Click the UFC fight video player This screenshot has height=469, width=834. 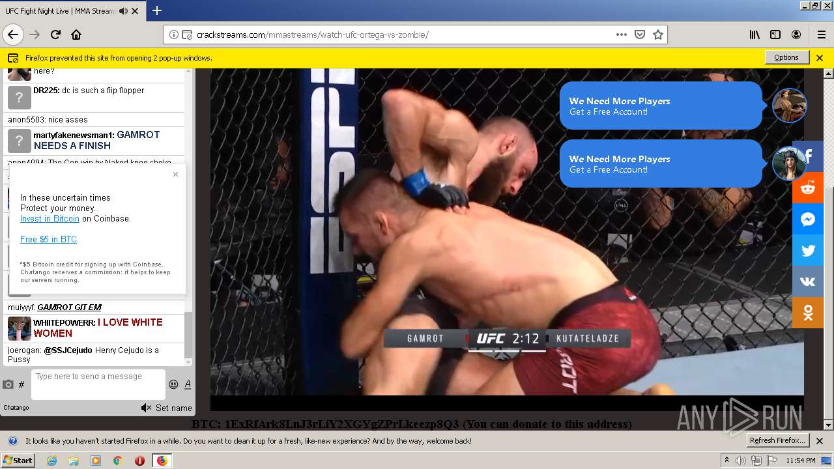507,238
